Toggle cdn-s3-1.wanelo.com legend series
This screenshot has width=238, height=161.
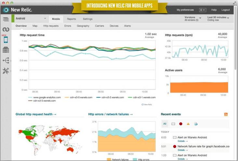coord(142,98)
